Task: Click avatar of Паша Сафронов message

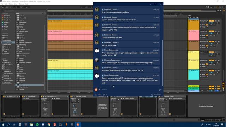Action: (x=97, y=50)
